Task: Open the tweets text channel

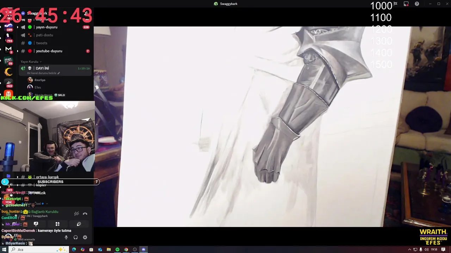Action: (55, 43)
